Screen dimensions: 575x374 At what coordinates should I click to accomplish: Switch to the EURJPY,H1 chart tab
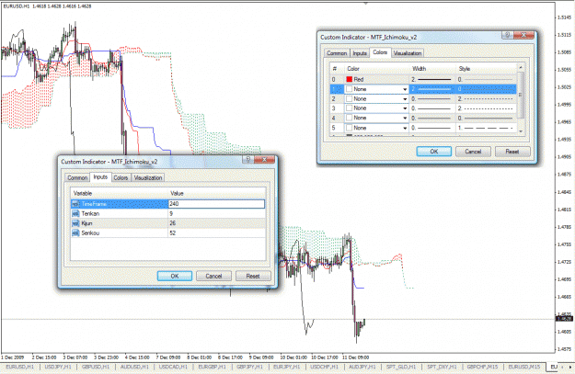287,367
